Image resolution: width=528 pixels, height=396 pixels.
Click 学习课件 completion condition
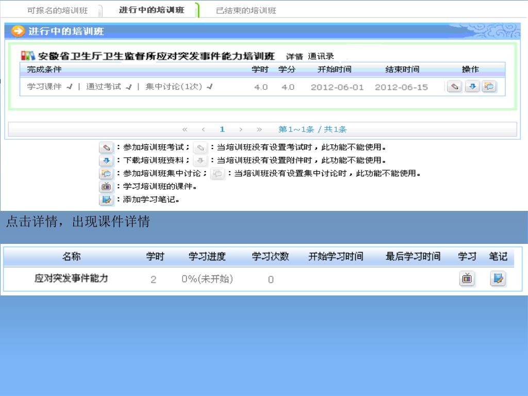pos(44,87)
